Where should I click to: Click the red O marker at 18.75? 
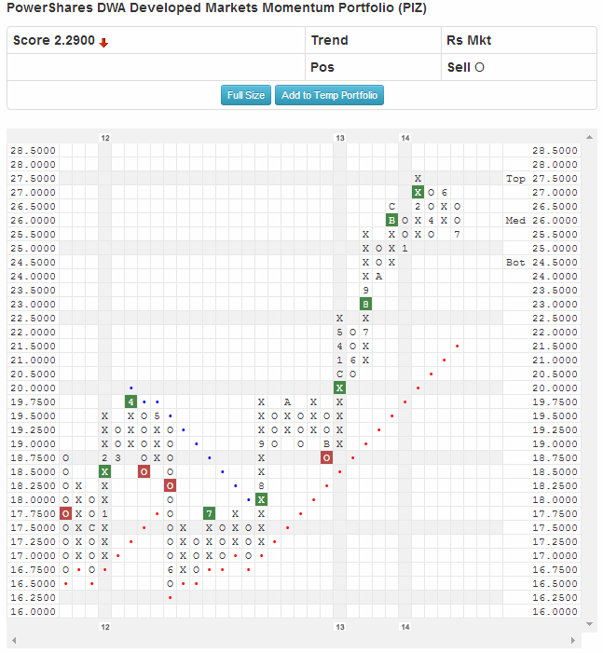(x=326, y=457)
